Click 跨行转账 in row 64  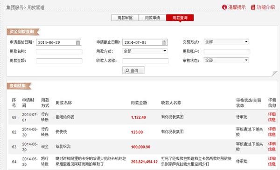click(45, 161)
